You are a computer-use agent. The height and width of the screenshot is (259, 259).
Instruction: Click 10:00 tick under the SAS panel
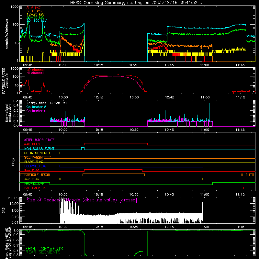coord(63,227)
